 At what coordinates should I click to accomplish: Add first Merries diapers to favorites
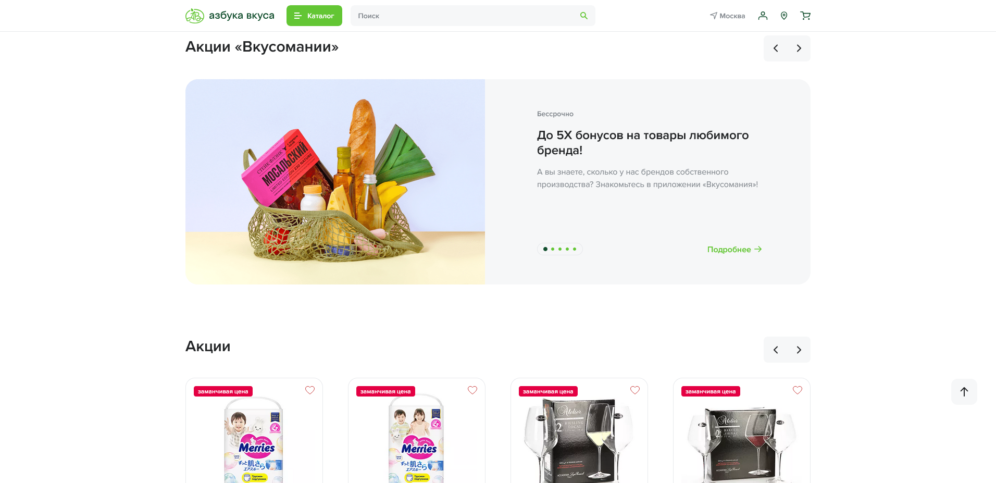tap(310, 390)
